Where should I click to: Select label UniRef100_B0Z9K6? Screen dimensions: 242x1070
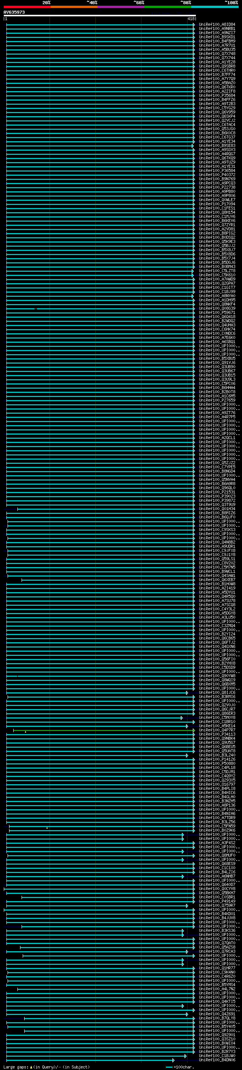pos(217,831)
